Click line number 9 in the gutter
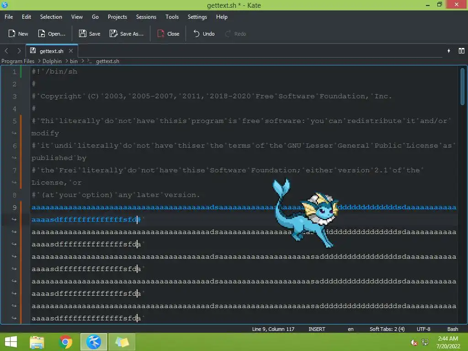The width and height of the screenshot is (468, 351). click(x=14, y=207)
